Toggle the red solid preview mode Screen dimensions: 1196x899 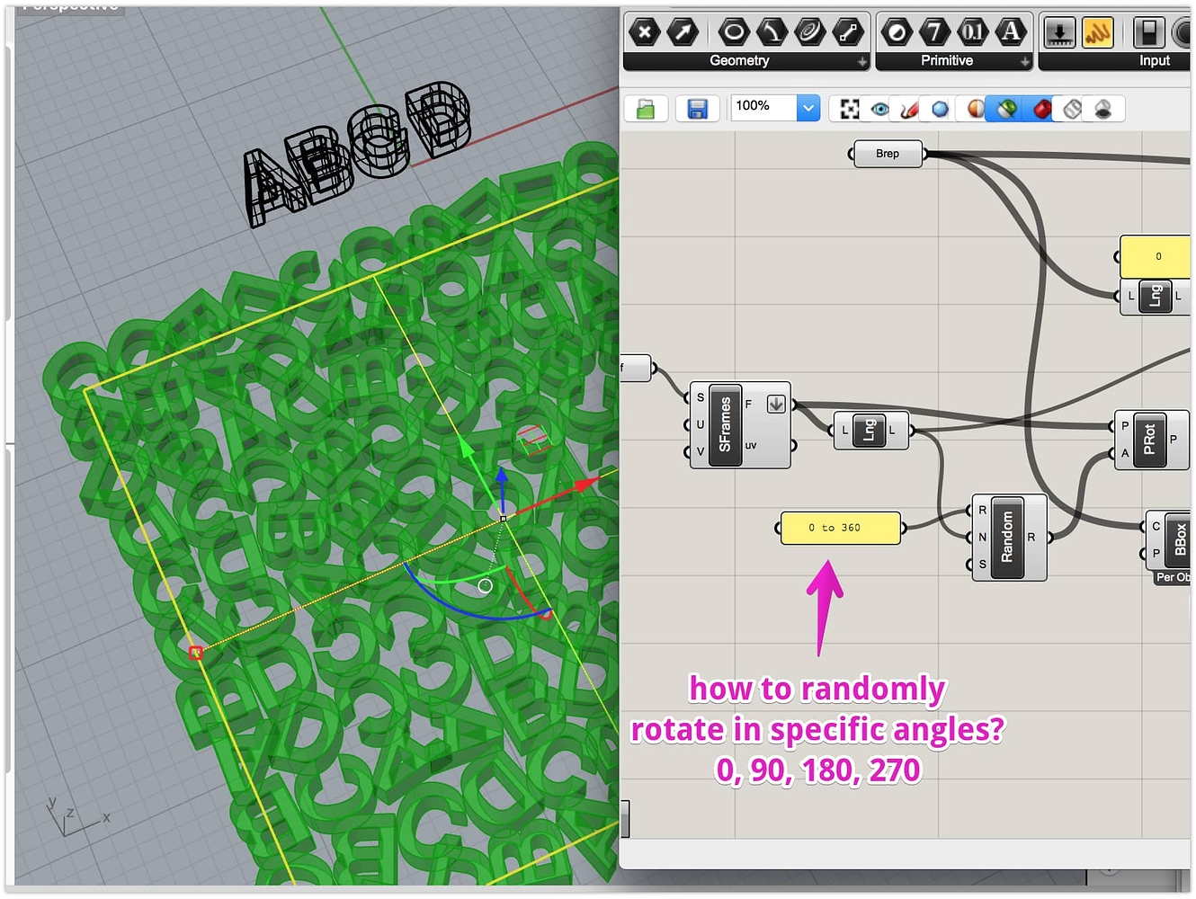pos(1041,108)
